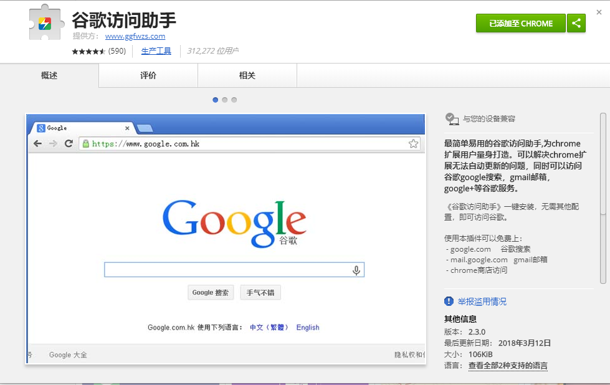Select the third carousel dot

pos(234,100)
